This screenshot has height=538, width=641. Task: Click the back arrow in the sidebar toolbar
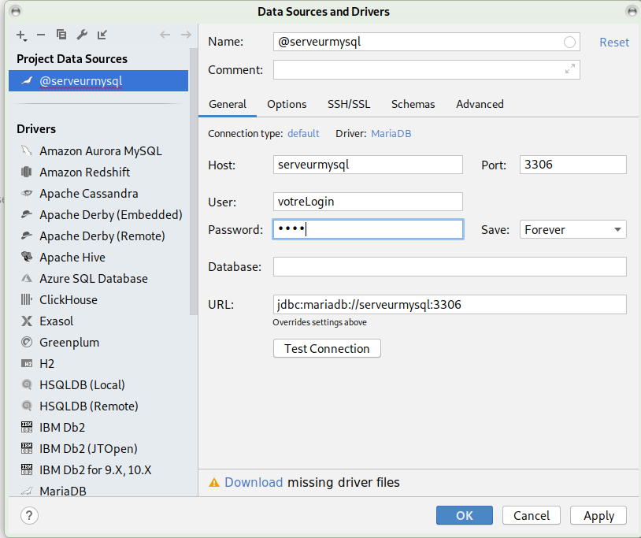click(x=165, y=35)
